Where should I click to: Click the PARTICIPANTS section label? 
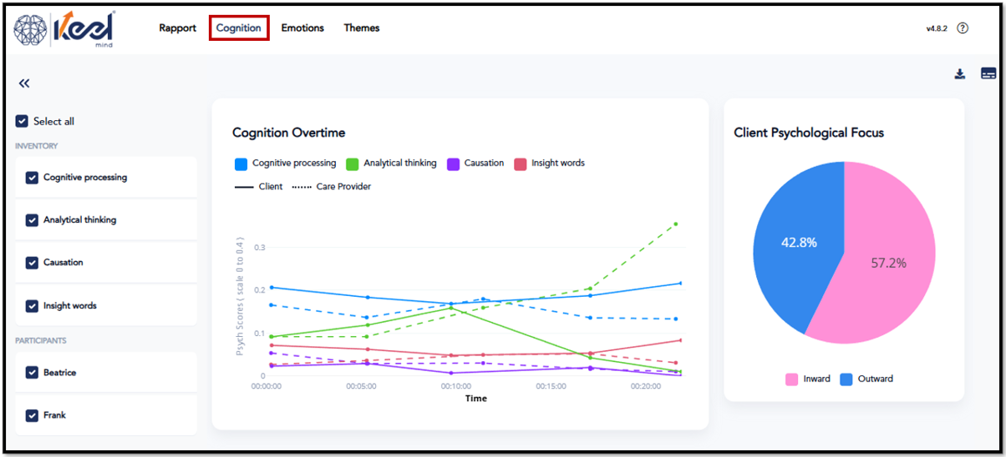click(41, 340)
